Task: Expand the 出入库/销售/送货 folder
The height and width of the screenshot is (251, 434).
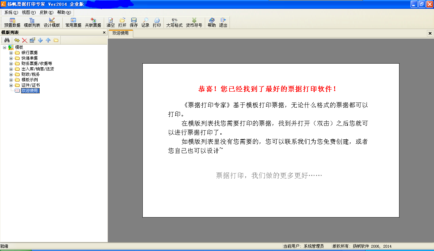Action: tap(11, 69)
